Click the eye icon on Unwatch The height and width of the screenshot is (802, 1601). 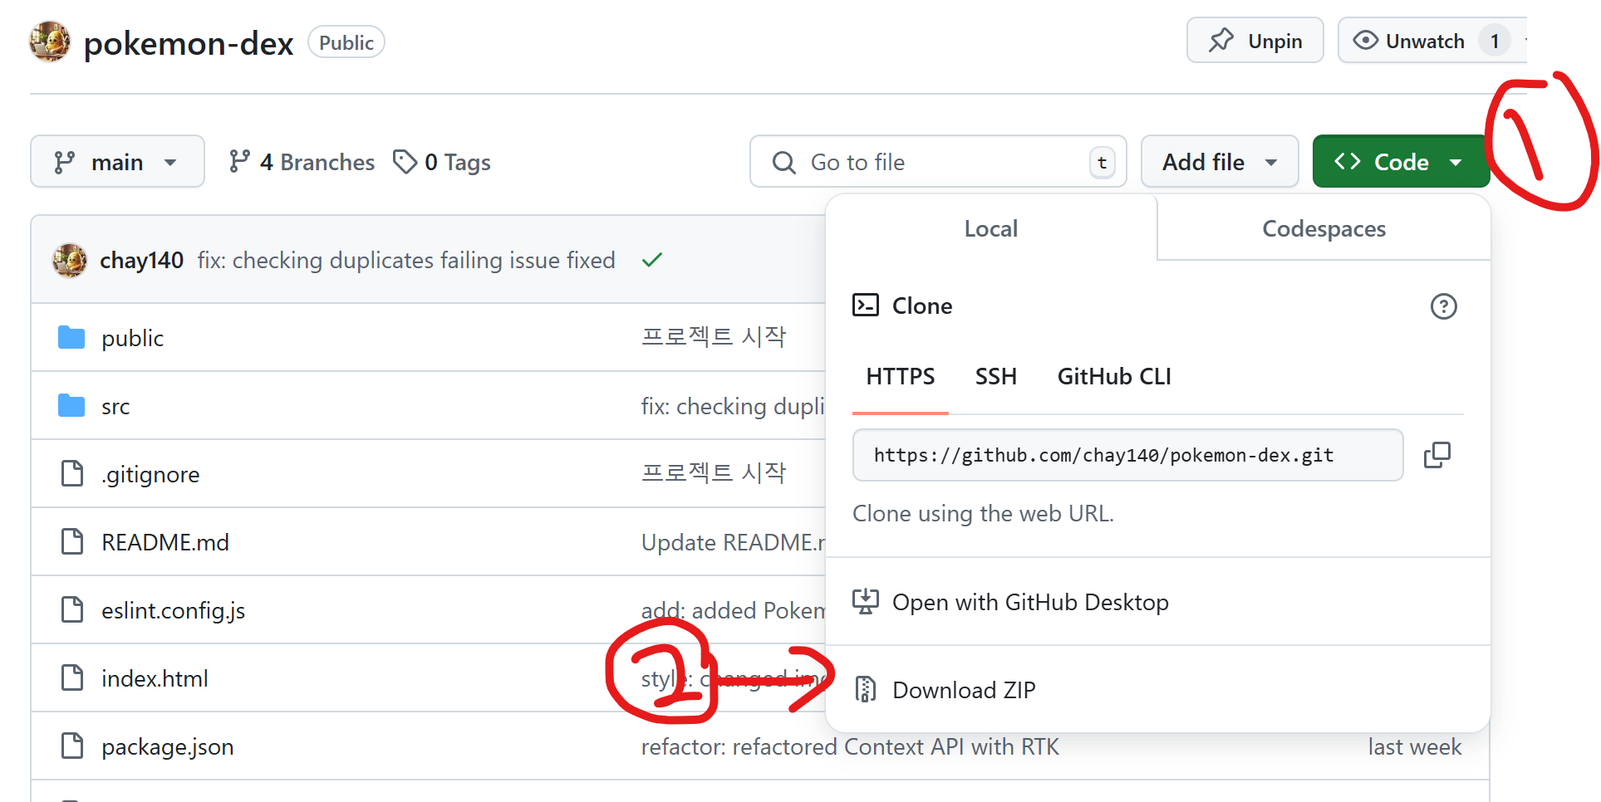(1365, 40)
